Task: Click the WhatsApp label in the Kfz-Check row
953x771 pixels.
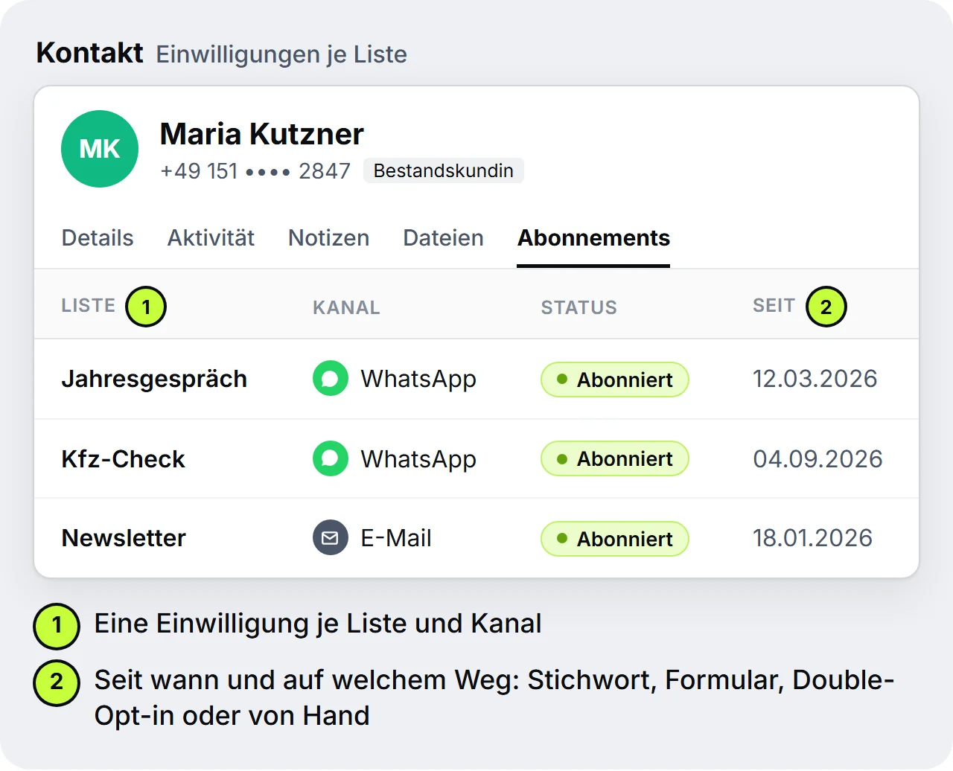Action: [x=418, y=460]
